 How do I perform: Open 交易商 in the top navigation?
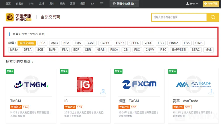click(20, 4)
